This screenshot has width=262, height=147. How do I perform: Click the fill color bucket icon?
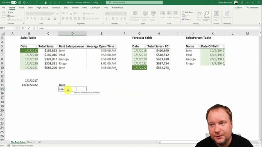click(x=49, y=18)
